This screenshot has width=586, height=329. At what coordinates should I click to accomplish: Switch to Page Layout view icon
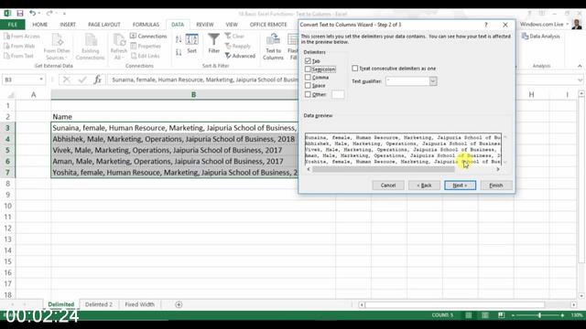coord(484,315)
